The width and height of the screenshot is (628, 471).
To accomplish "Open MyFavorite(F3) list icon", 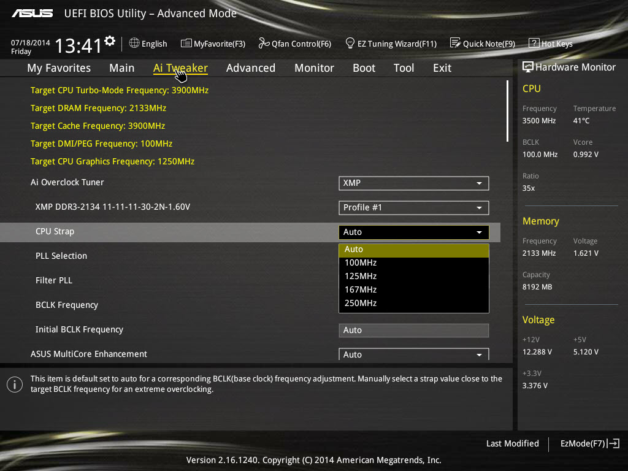I will (186, 44).
